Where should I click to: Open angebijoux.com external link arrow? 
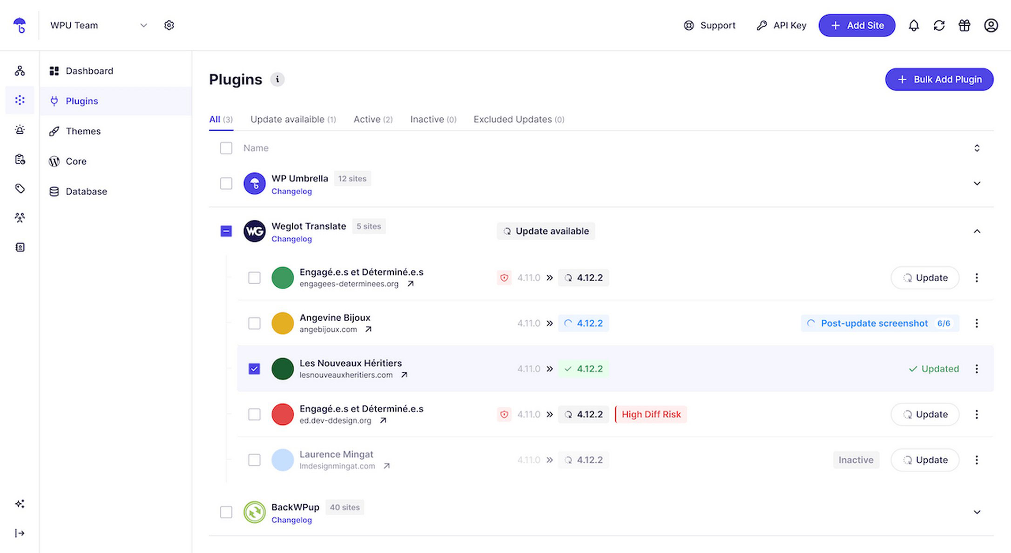tap(368, 330)
